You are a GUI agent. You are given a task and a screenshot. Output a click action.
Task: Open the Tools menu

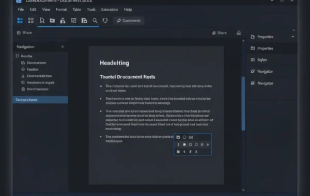(91, 9)
